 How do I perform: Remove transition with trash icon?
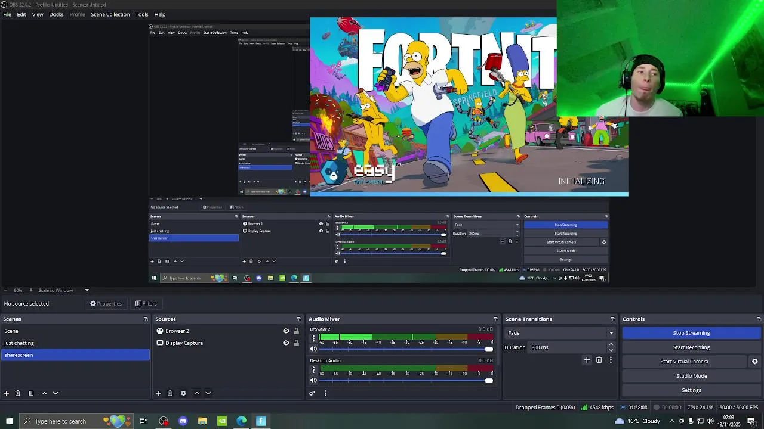tap(599, 360)
